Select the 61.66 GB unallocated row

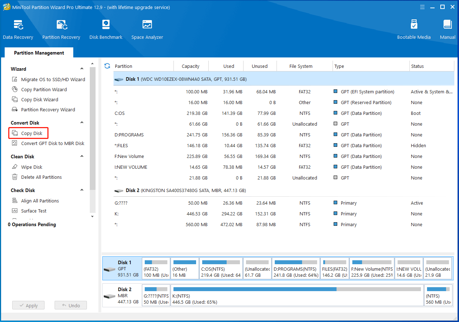tap(284, 124)
